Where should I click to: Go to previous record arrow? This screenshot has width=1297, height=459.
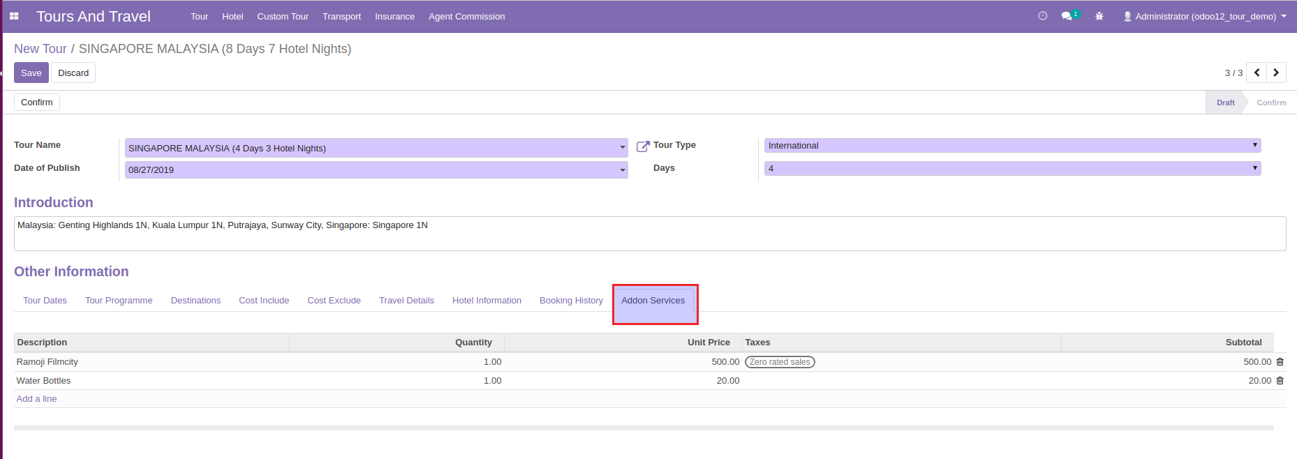coord(1257,73)
